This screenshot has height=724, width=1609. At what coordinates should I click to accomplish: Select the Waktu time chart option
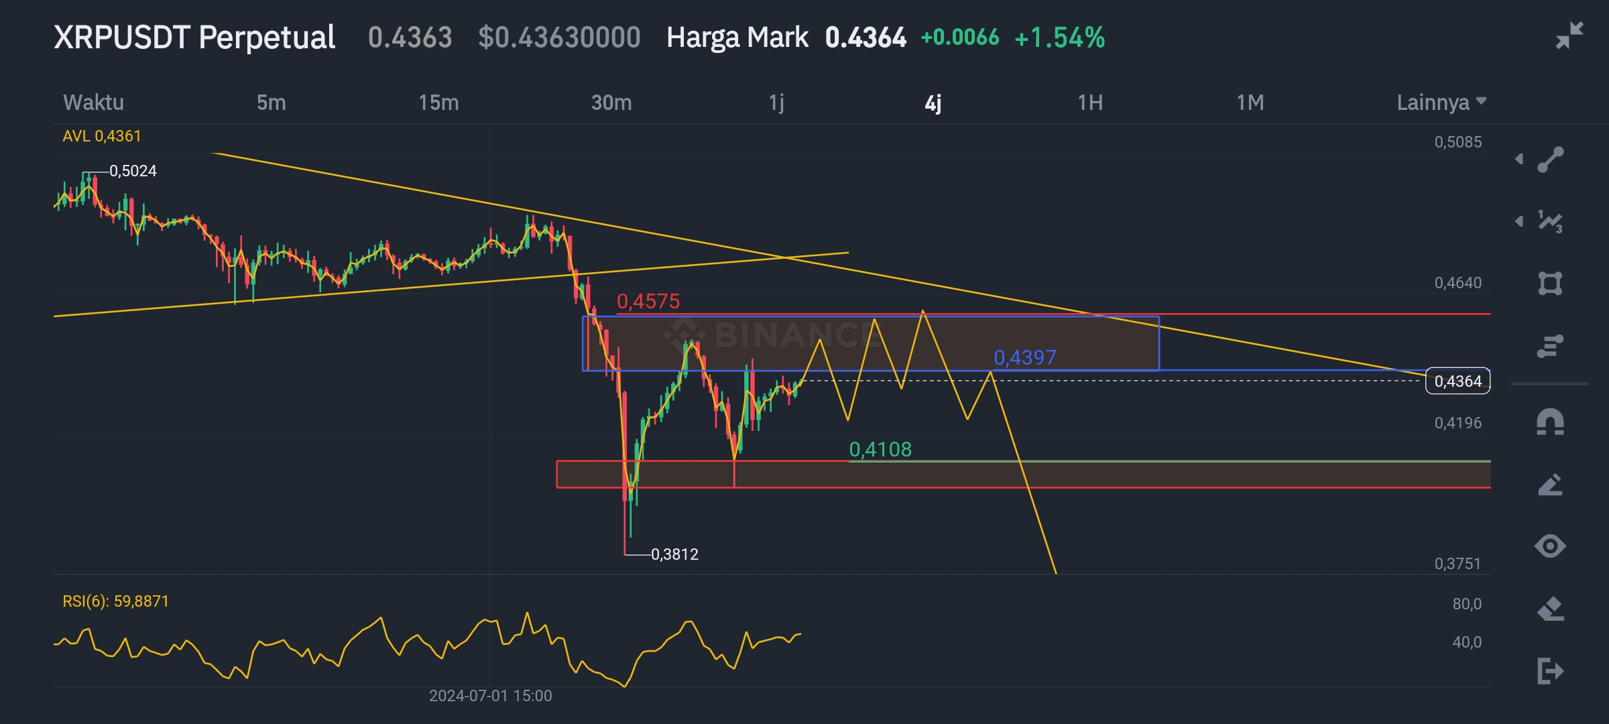(x=93, y=103)
